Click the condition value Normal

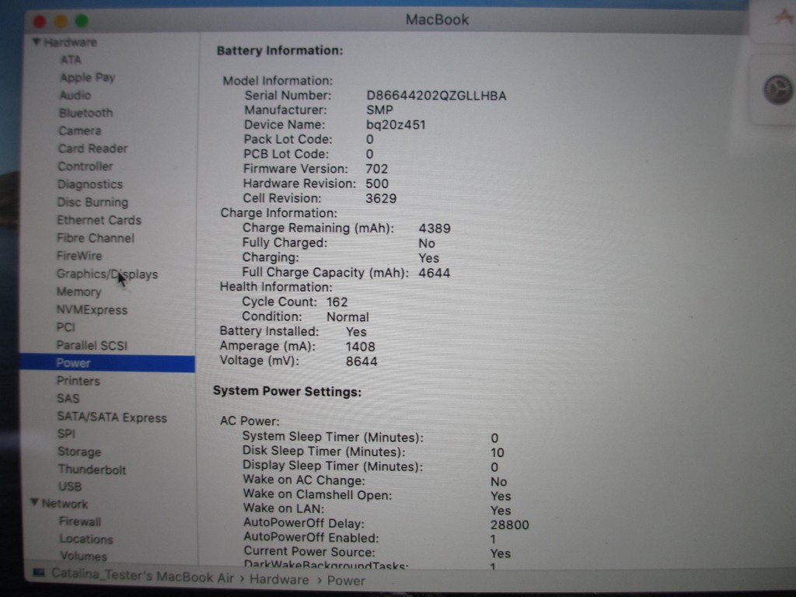pos(347,317)
